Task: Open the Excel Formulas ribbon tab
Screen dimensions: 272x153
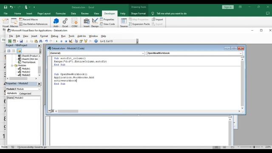Action: (x=61, y=14)
